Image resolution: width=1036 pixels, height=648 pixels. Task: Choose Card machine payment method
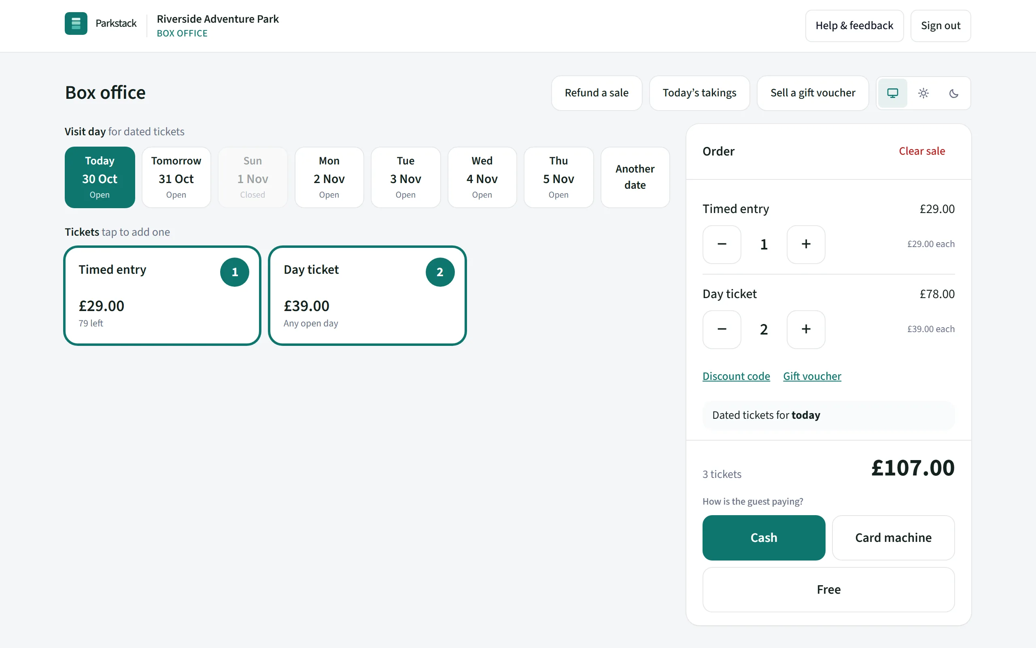894,538
